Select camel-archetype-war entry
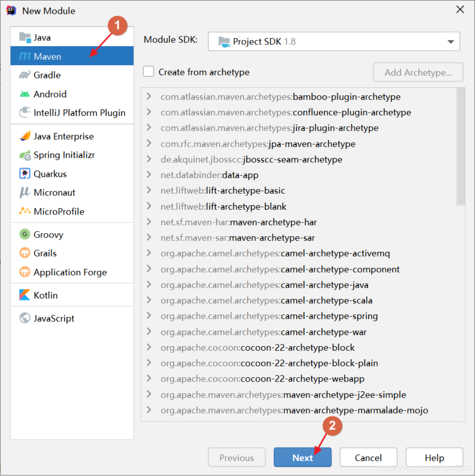 [x=263, y=332]
